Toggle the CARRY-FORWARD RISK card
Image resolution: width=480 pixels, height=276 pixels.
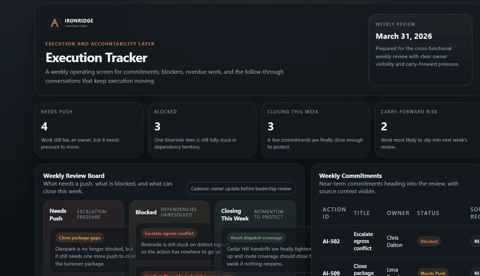pos(428,130)
